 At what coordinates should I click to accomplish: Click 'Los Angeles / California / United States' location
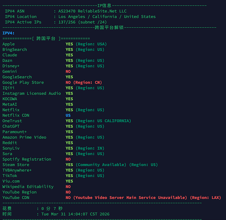(x=107, y=17)
